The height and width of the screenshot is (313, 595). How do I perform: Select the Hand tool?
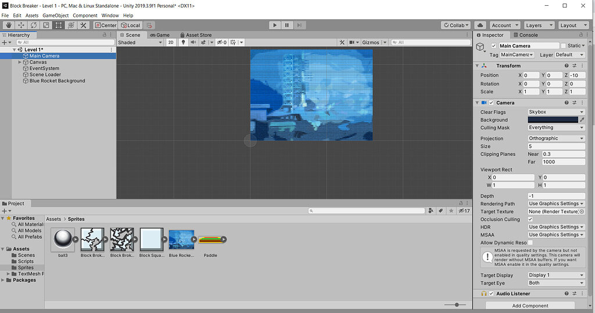click(x=9, y=25)
